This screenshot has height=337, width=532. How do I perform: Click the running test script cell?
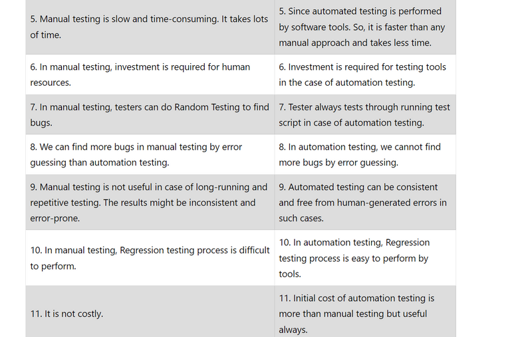coord(364,114)
